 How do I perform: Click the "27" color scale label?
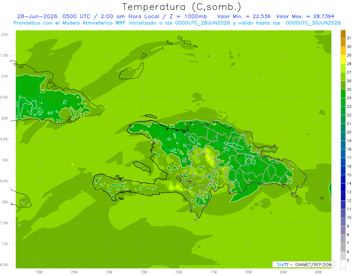349,72
